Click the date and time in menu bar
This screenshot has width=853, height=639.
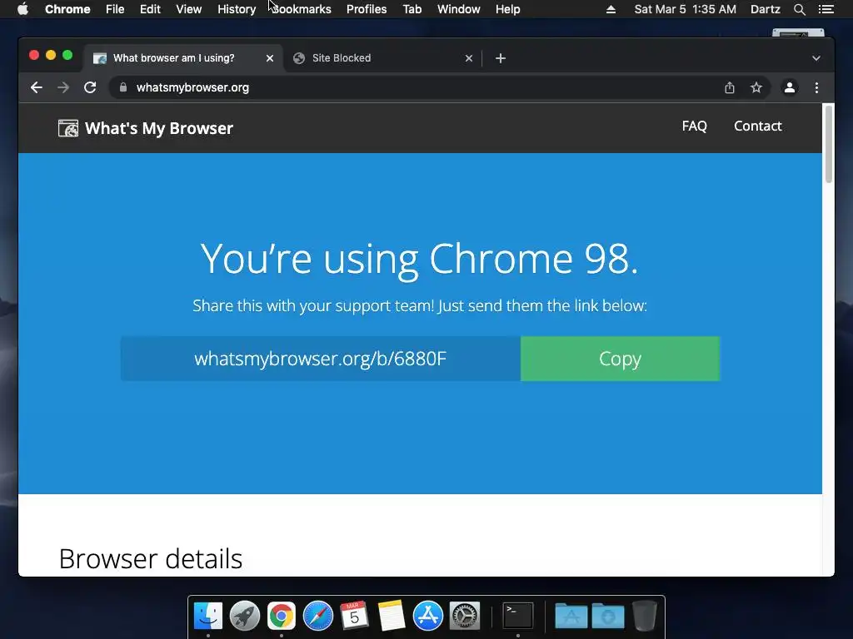point(685,9)
